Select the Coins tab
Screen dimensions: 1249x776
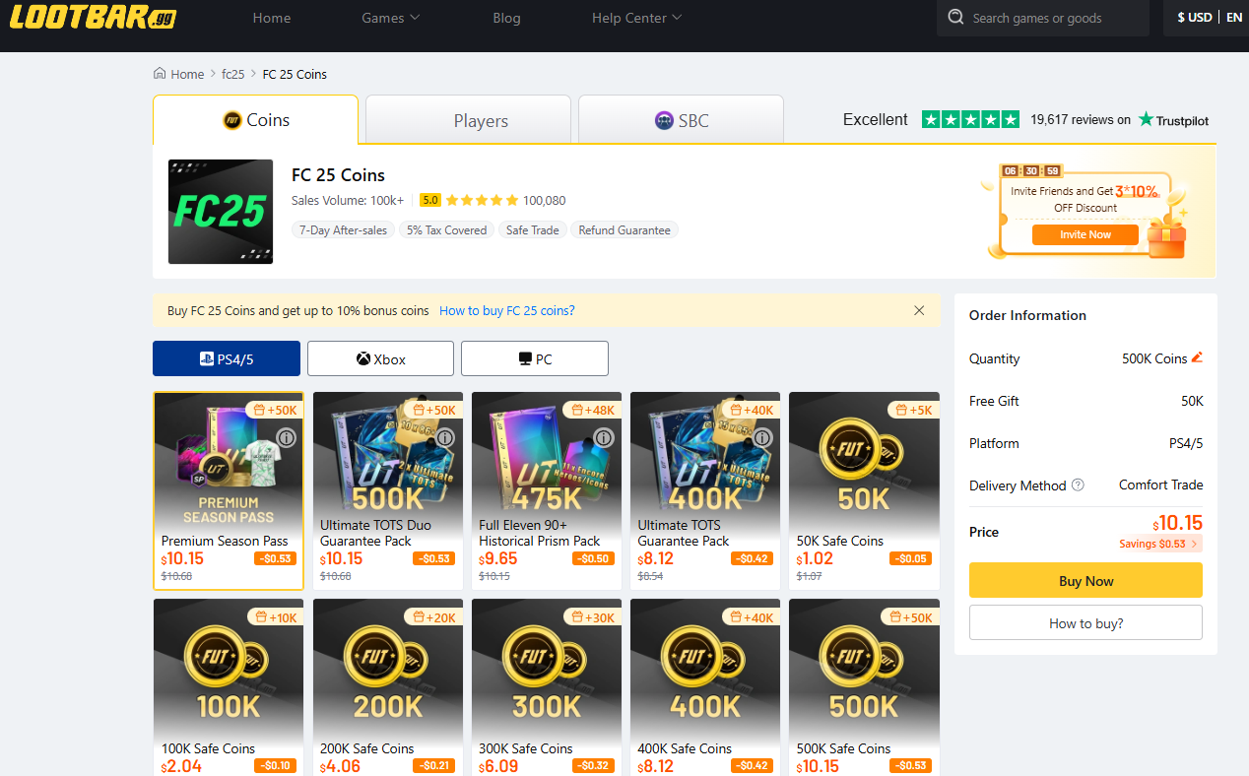[x=256, y=120]
